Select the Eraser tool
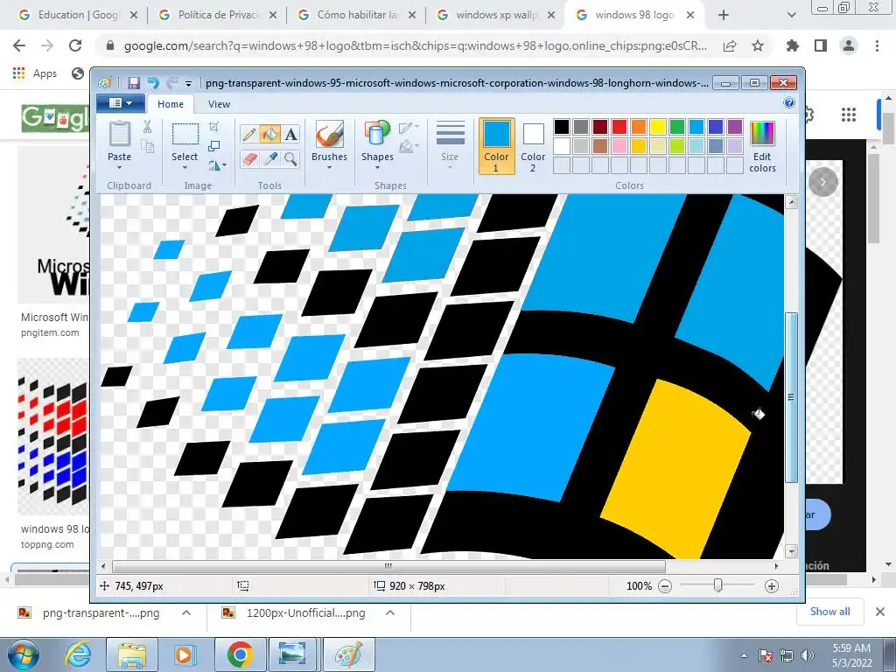The image size is (896, 672). pyautogui.click(x=249, y=158)
